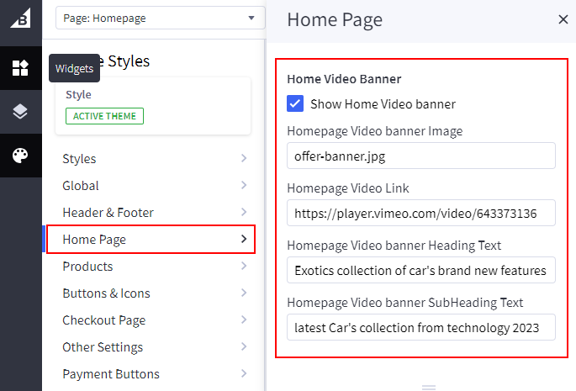Open the Layers icon in sidebar
The height and width of the screenshot is (391, 576).
[x=20, y=112]
